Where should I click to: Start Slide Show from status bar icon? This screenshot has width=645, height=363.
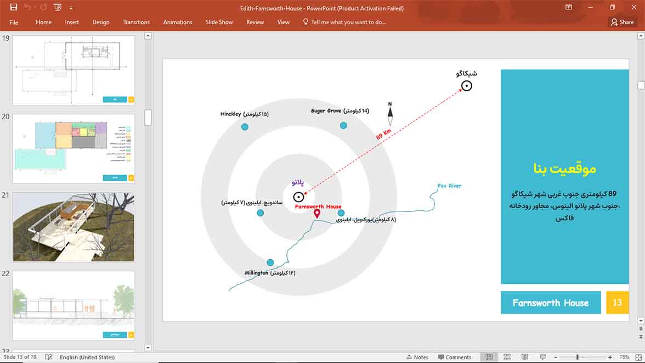coord(542,357)
